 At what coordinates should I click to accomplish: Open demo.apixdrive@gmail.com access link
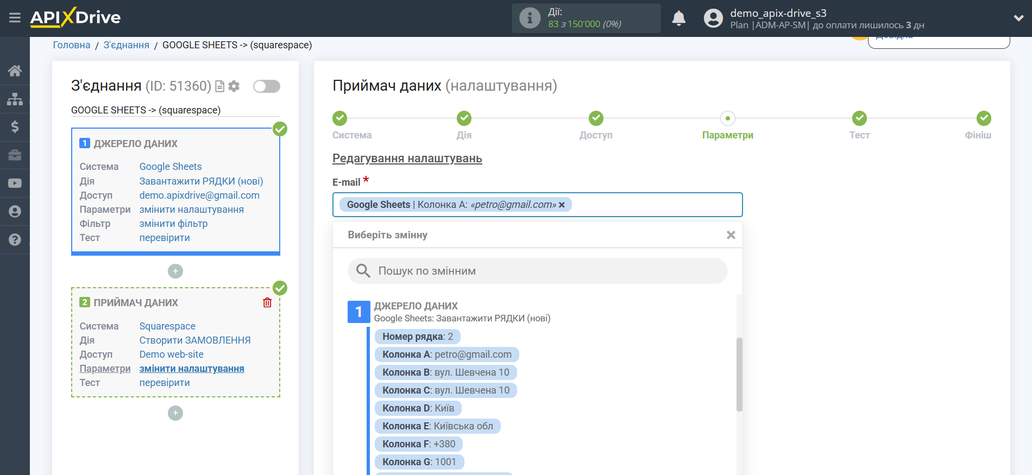199,195
